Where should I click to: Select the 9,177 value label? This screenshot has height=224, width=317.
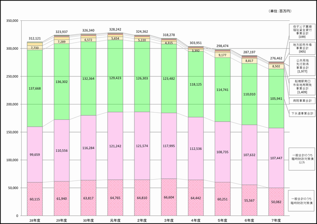click(x=222, y=55)
